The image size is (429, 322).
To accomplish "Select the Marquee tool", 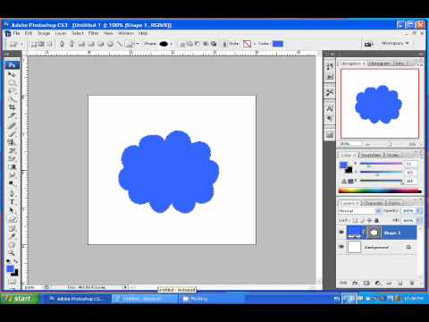I will (x=12, y=82).
